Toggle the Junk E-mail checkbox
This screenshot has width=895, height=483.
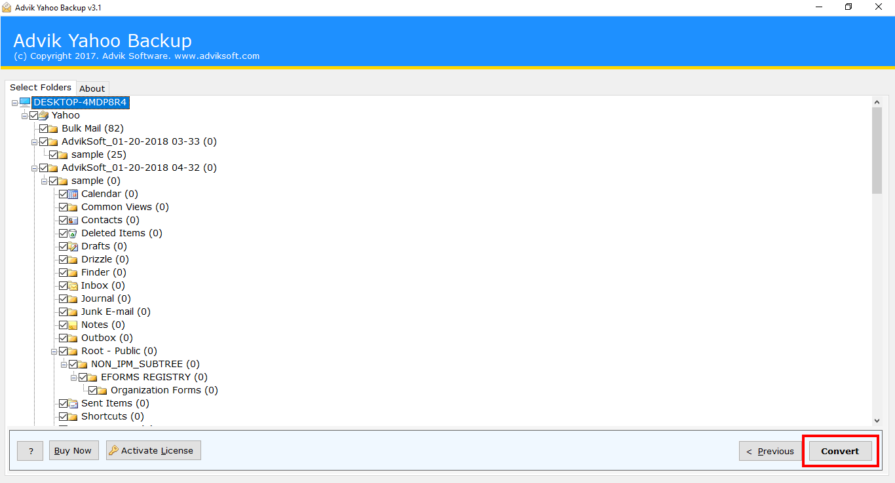click(x=65, y=312)
